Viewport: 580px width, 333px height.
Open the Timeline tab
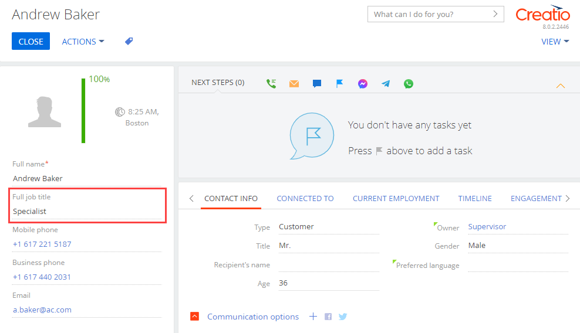475,198
